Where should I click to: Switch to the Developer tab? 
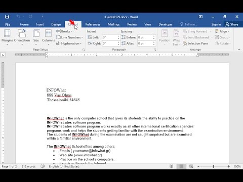(x=166, y=24)
